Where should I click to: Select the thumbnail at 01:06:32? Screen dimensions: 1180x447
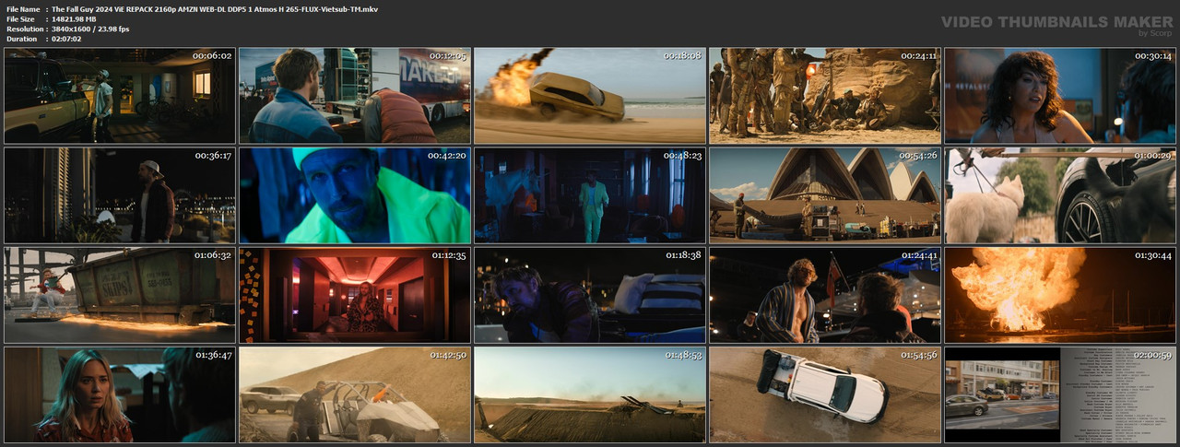120,295
